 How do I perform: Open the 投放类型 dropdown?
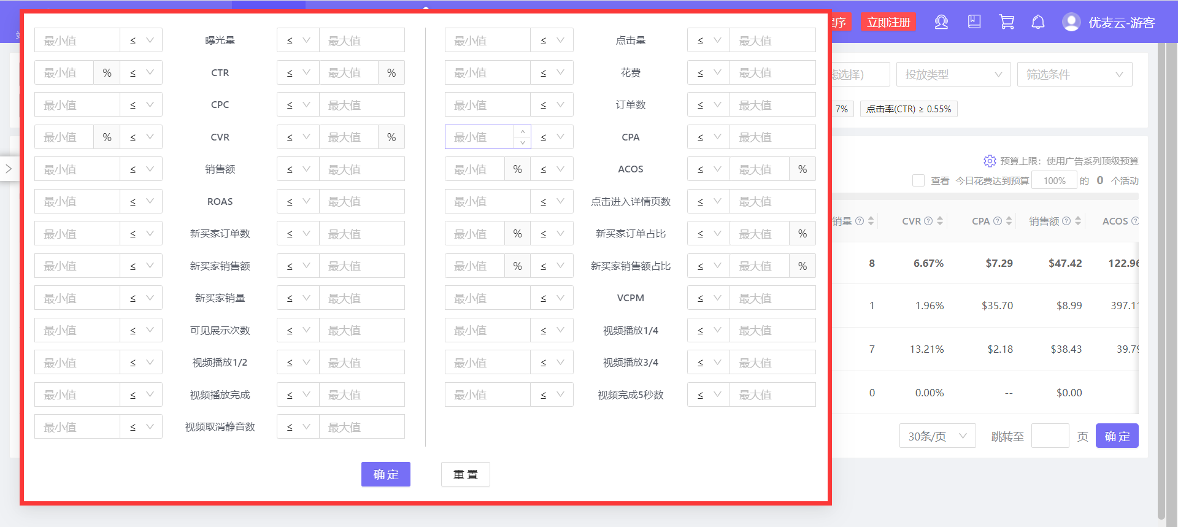point(953,74)
